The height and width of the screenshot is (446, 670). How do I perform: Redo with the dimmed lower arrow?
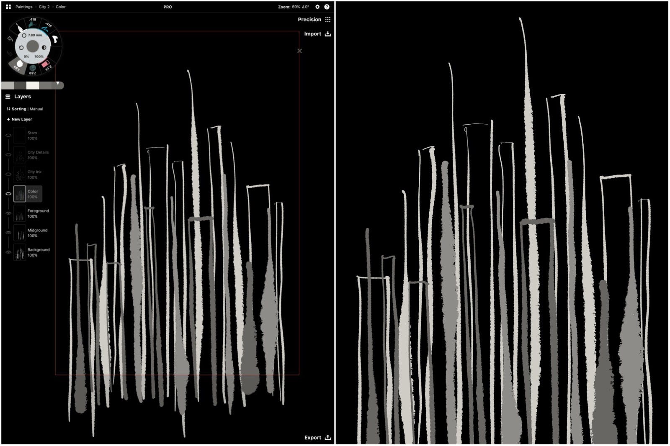(x=9, y=54)
